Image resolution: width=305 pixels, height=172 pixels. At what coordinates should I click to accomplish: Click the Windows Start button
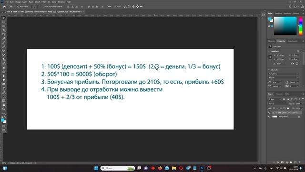[96, 168]
